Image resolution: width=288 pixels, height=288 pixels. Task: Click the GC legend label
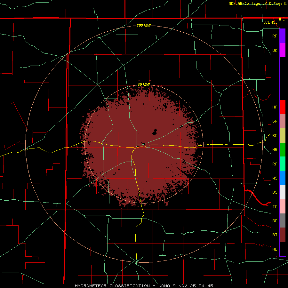[275, 221]
